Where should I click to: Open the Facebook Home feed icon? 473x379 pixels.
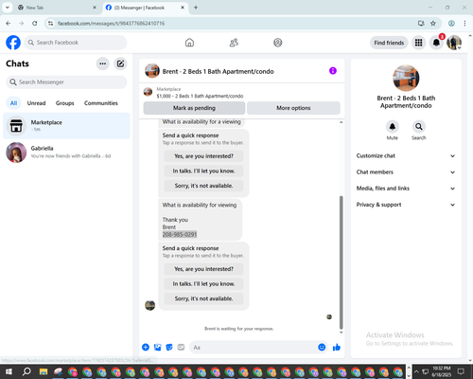[x=189, y=43]
